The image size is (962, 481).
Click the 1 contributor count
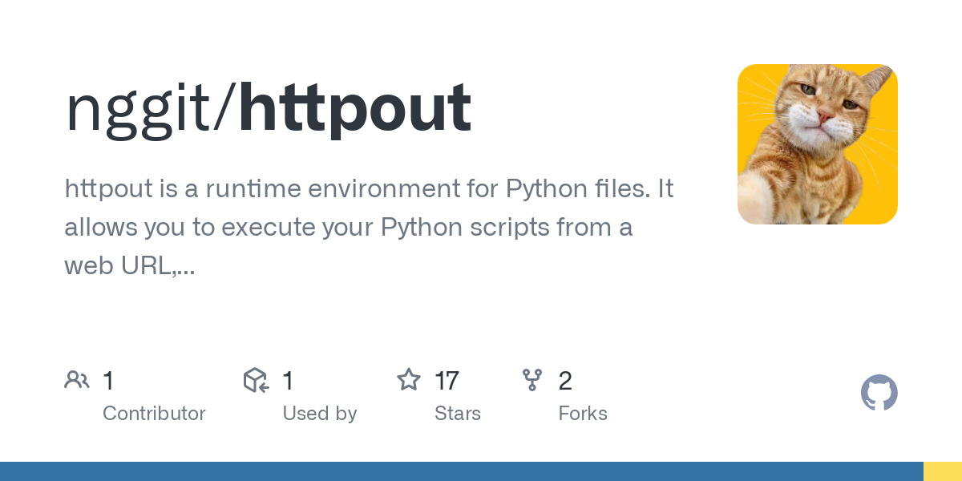(108, 381)
